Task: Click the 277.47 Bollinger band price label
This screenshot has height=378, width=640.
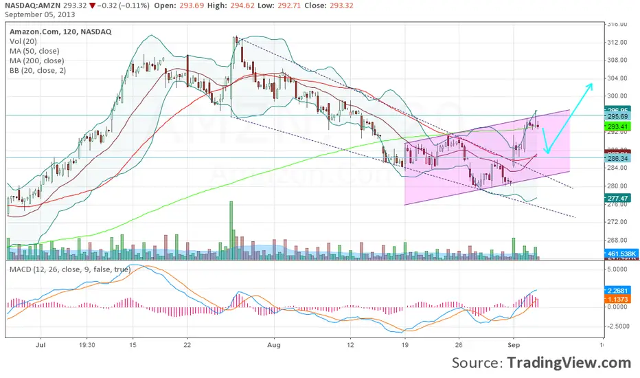Action: point(617,199)
